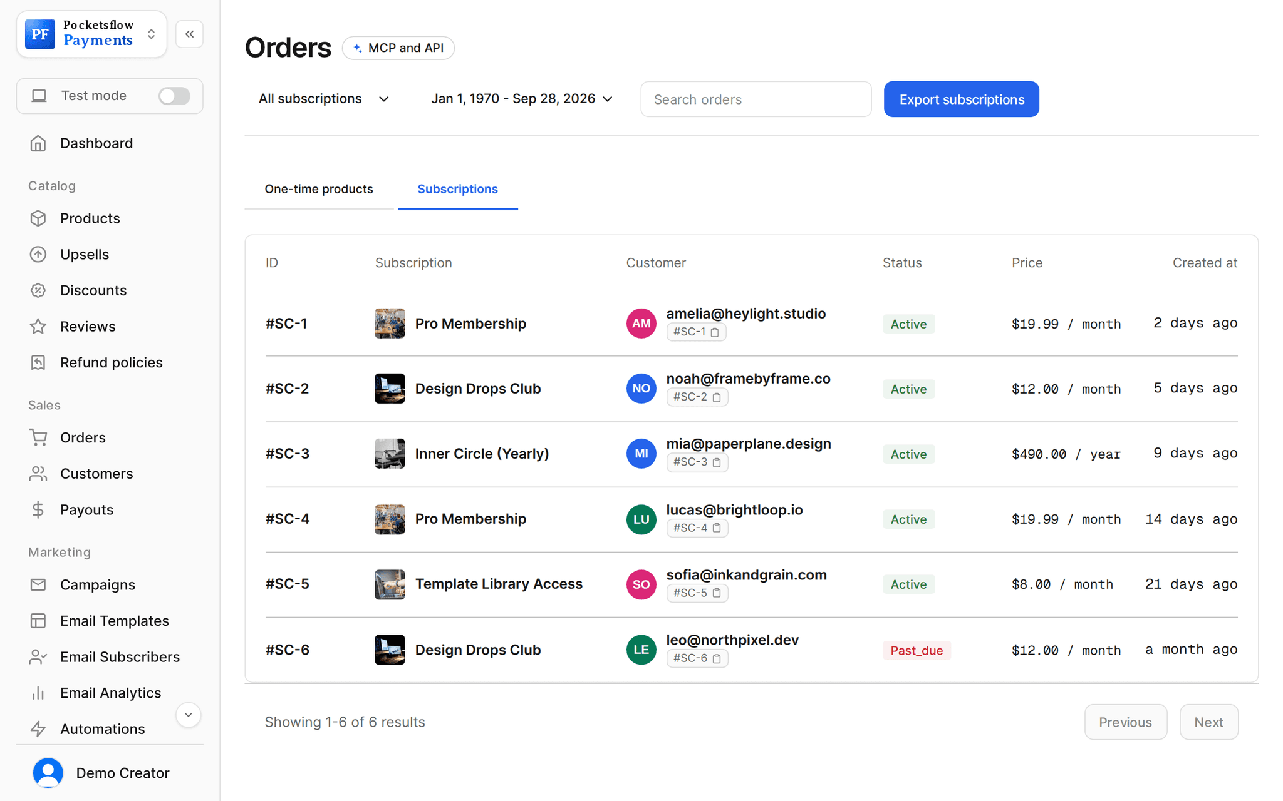Click the Email Analytics bar chart icon
The height and width of the screenshot is (801, 1283).
[38, 693]
